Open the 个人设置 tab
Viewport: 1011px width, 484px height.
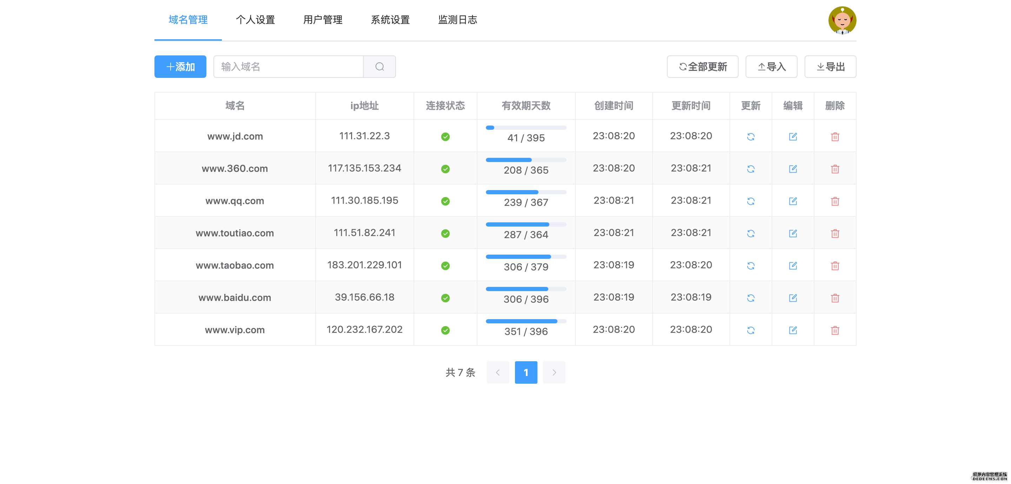coord(255,20)
